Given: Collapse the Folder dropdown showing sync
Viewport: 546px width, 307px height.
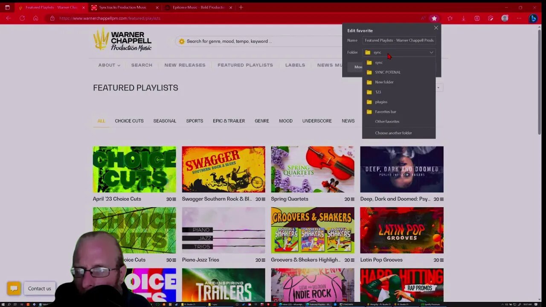Looking at the screenshot, I should tap(399, 52).
